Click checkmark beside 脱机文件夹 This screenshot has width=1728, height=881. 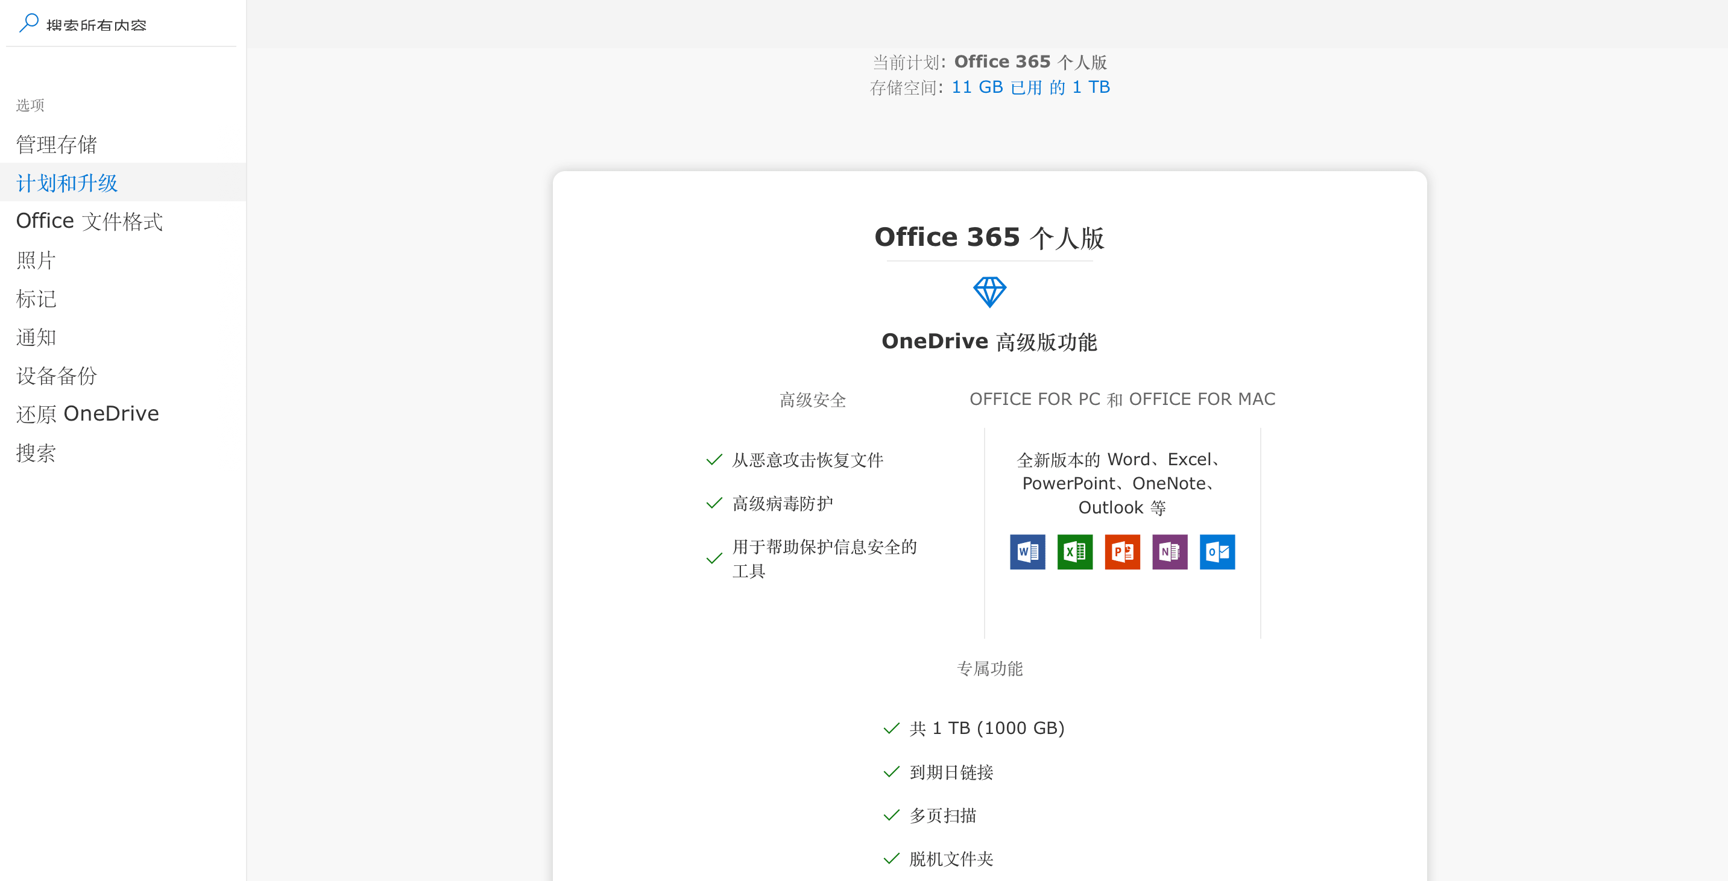pos(892,859)
